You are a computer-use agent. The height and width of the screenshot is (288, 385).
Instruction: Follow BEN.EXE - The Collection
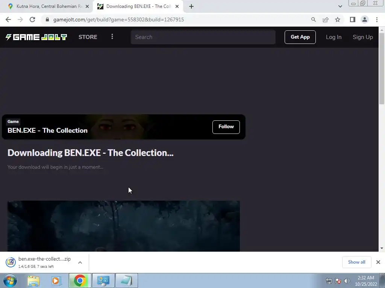pos(226,127)
